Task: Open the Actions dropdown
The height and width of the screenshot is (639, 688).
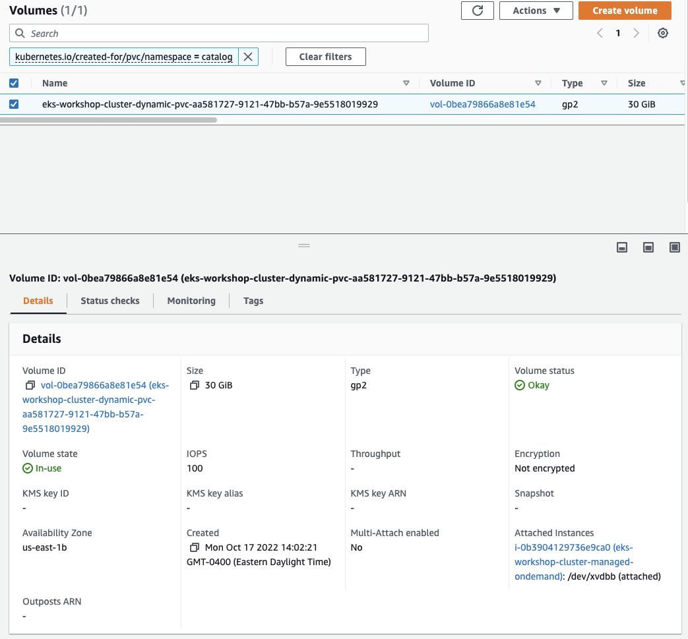Action: (536, 11)
